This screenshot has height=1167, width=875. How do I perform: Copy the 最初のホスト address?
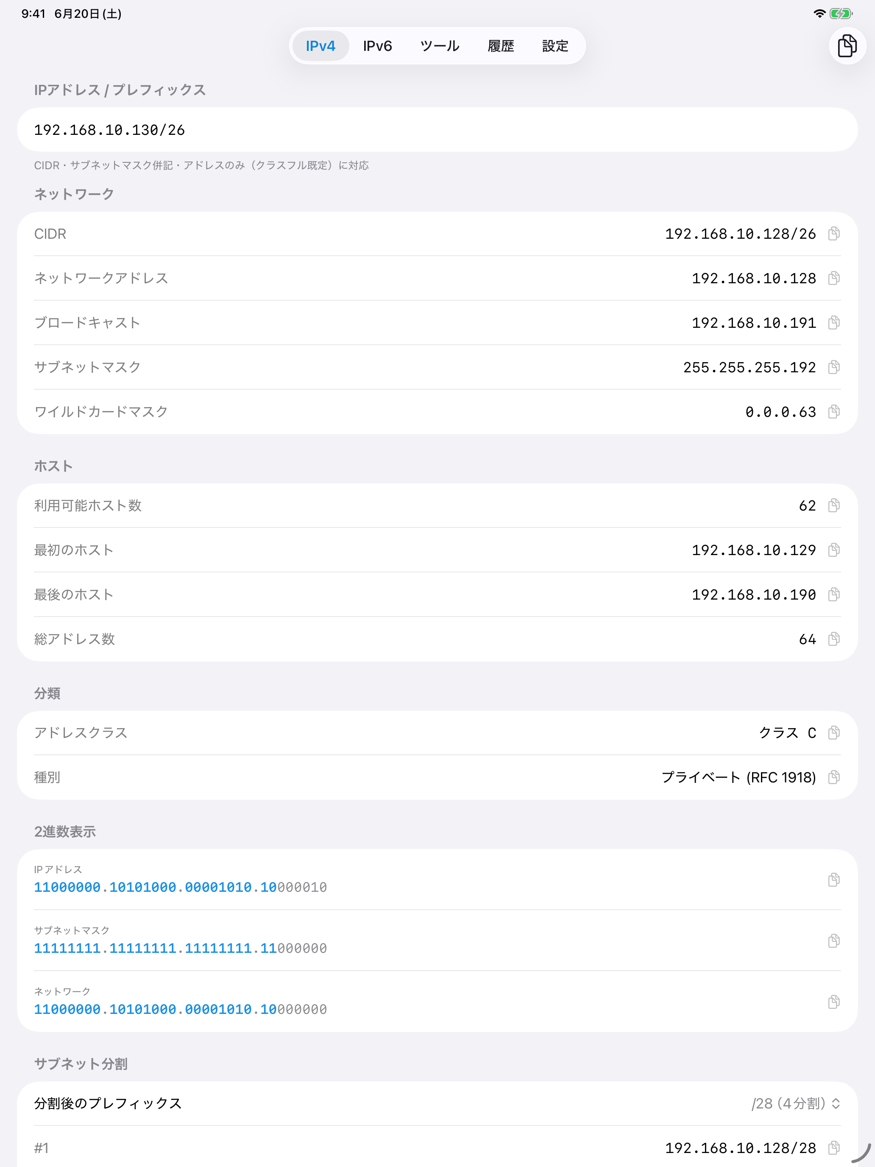pos(833,550)
